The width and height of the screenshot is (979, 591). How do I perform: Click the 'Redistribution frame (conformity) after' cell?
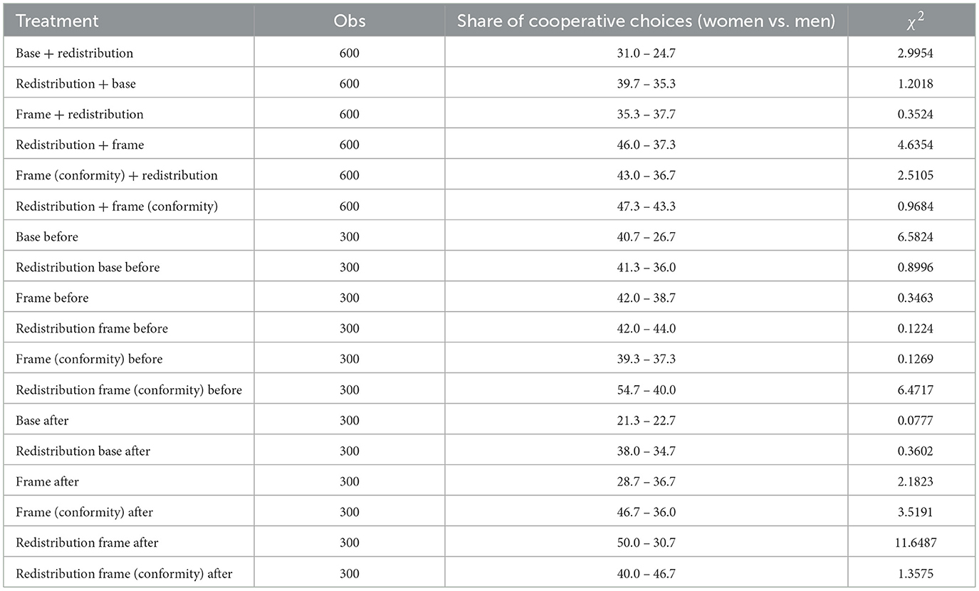point(124,574)
